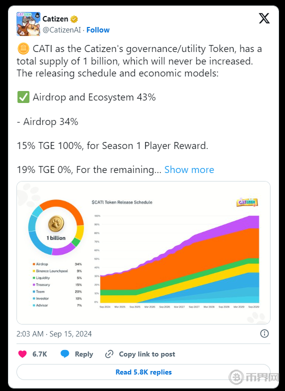Open Read 5.8K replies button
Screen dimensions: 285x391
click(x=143, y=372)
